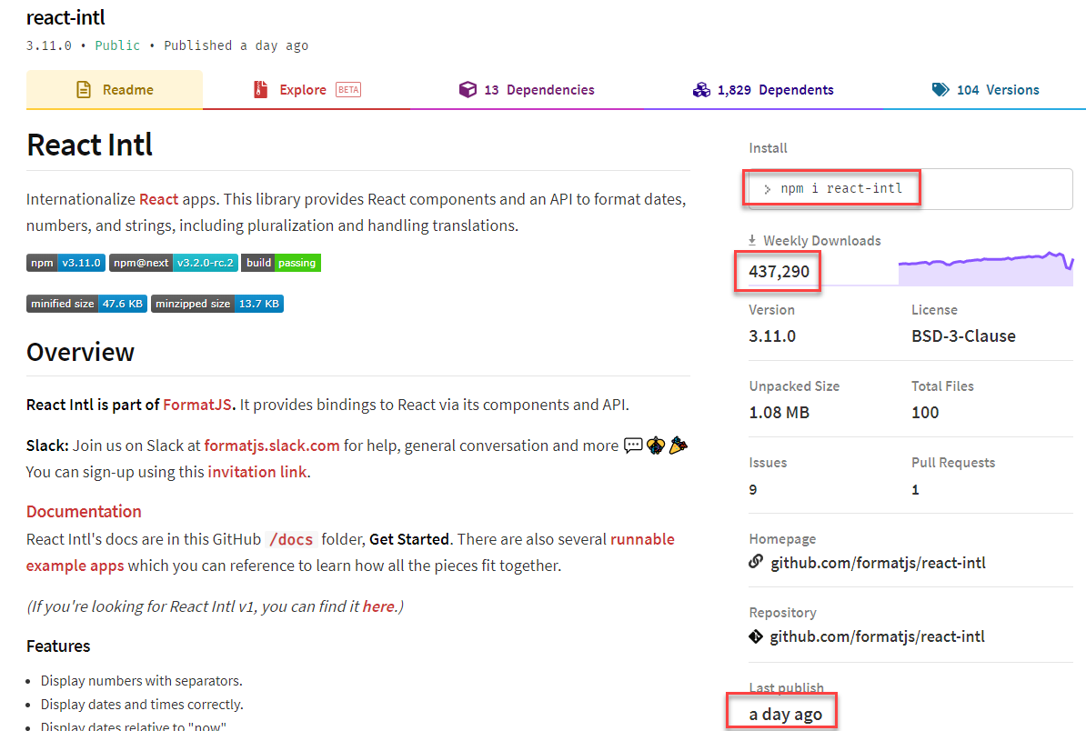The height and width of the screenshot is (731, 1086).
Task: Click the Explore zip file icon
Action: coord(260,89)
